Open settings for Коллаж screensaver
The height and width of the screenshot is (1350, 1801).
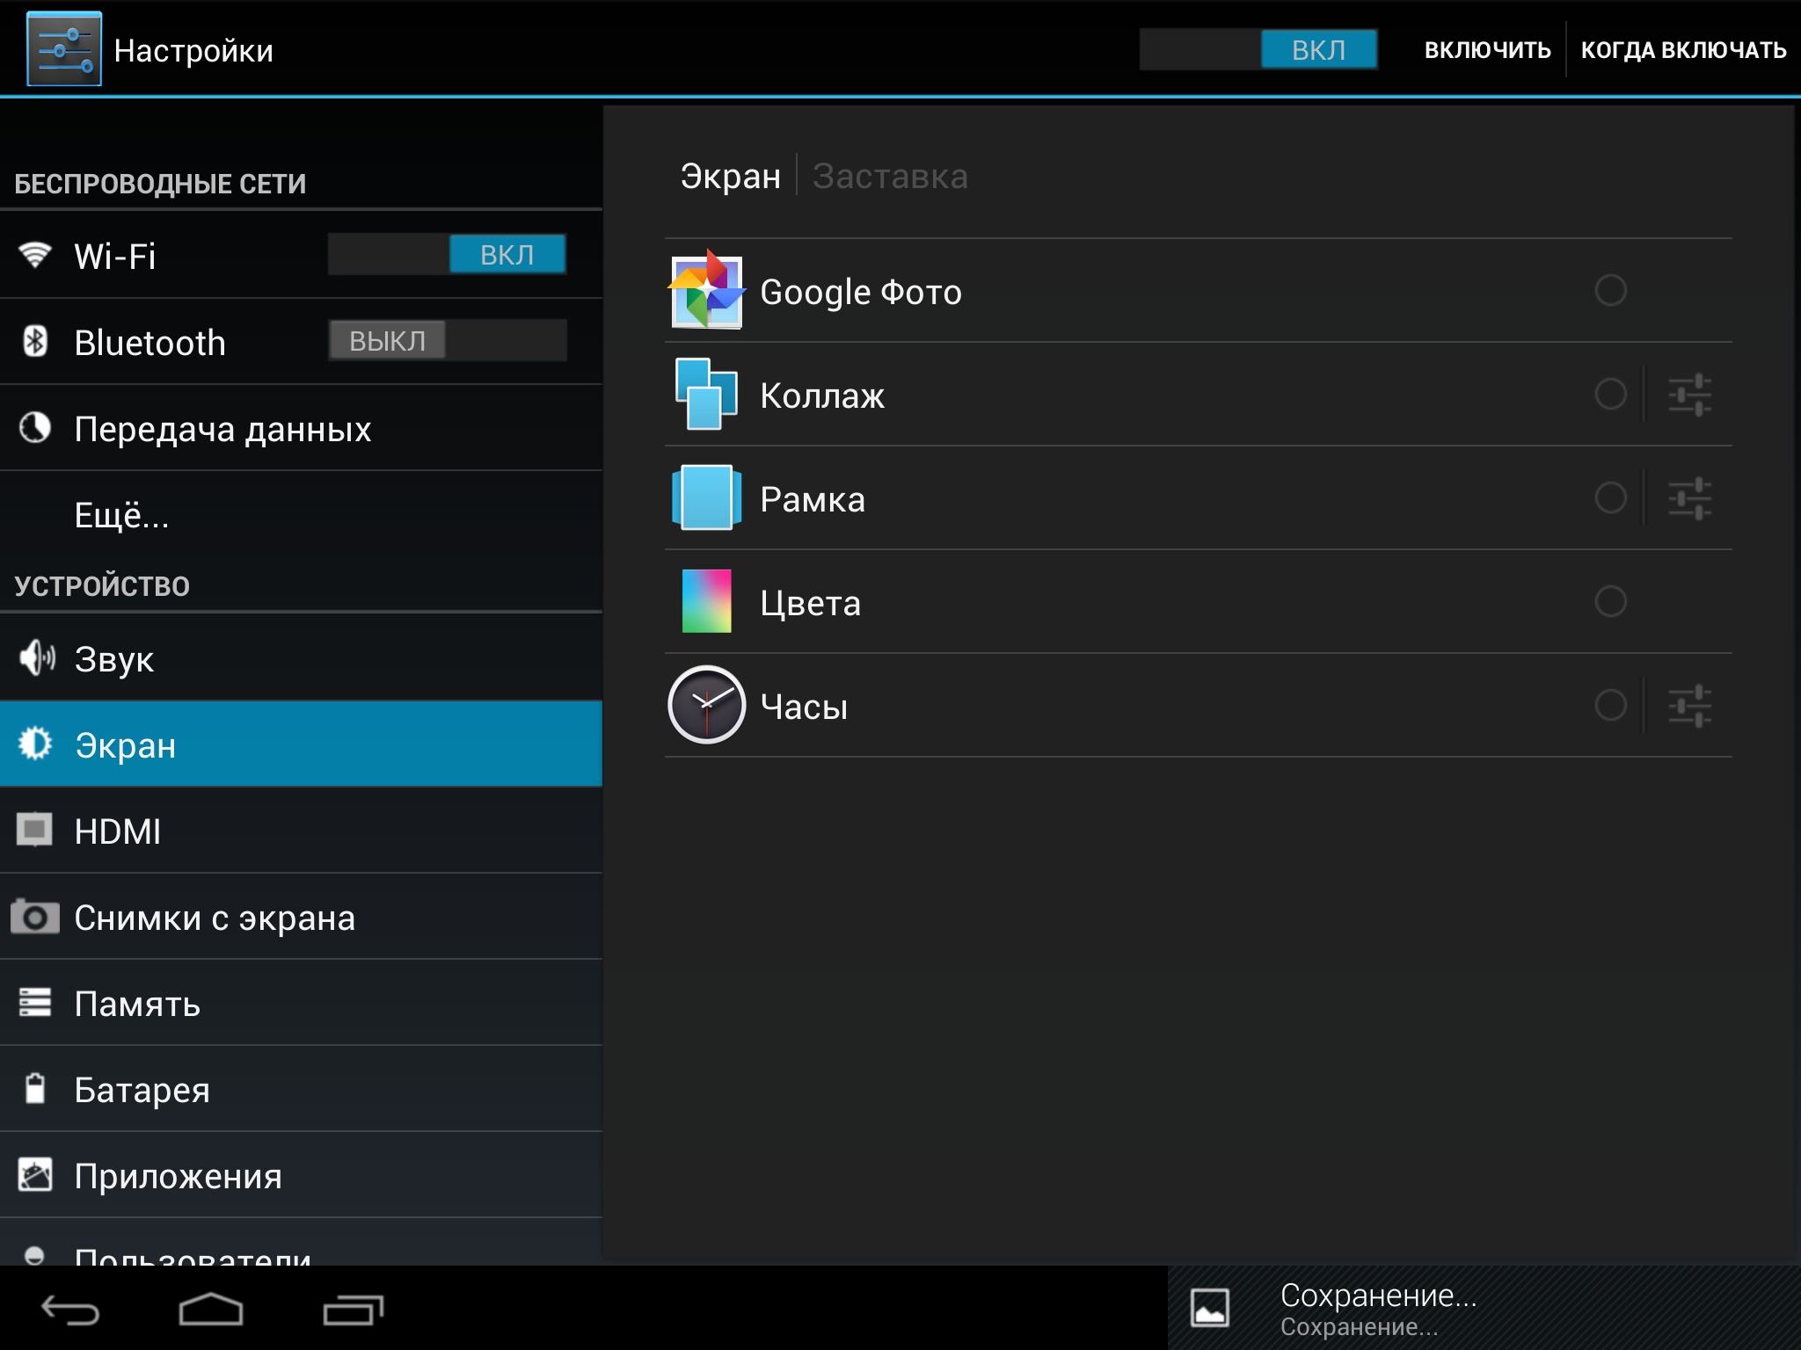pyautogui.click(x=1689, y=395)
